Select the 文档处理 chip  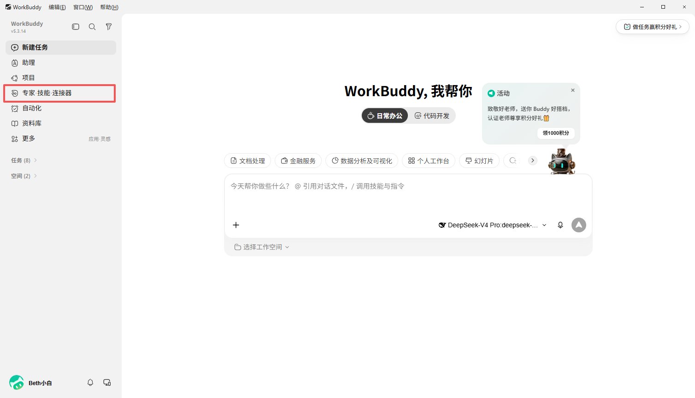click(x=247, y=161)
